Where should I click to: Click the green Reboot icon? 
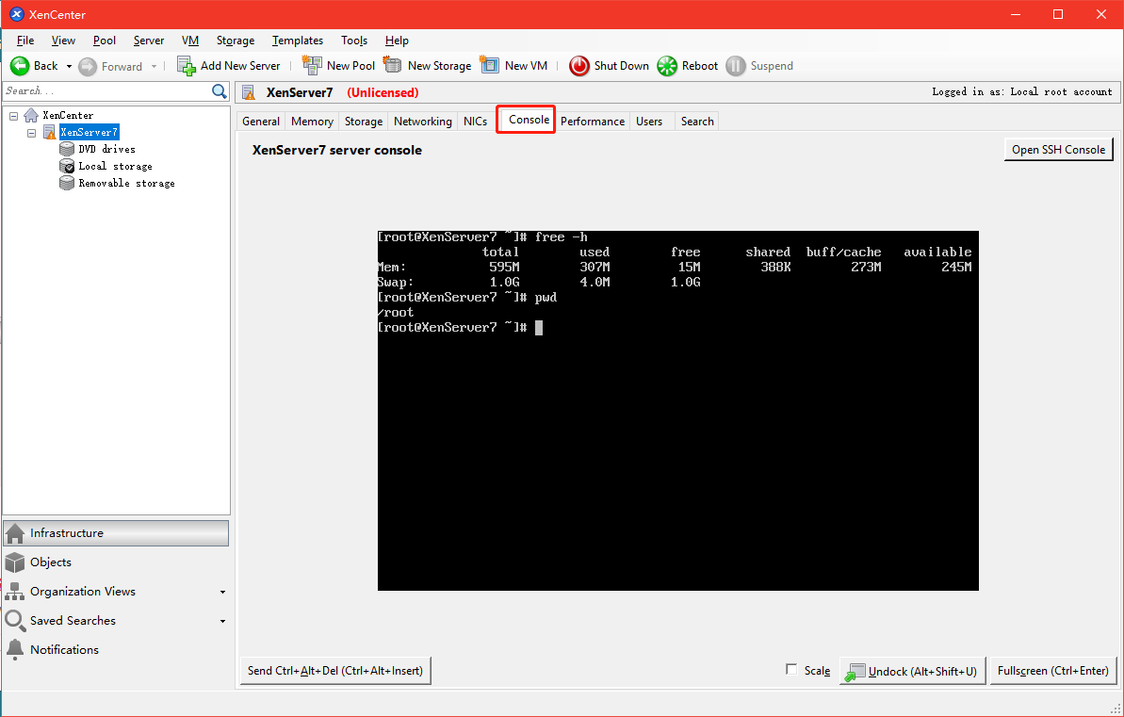point(667,66)
